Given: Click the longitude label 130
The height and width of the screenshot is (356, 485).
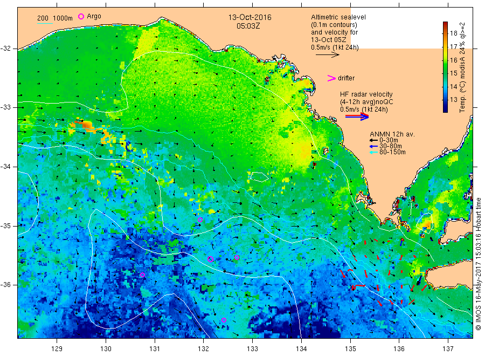Looking at the screenshot, I should (x=106, y=349).
